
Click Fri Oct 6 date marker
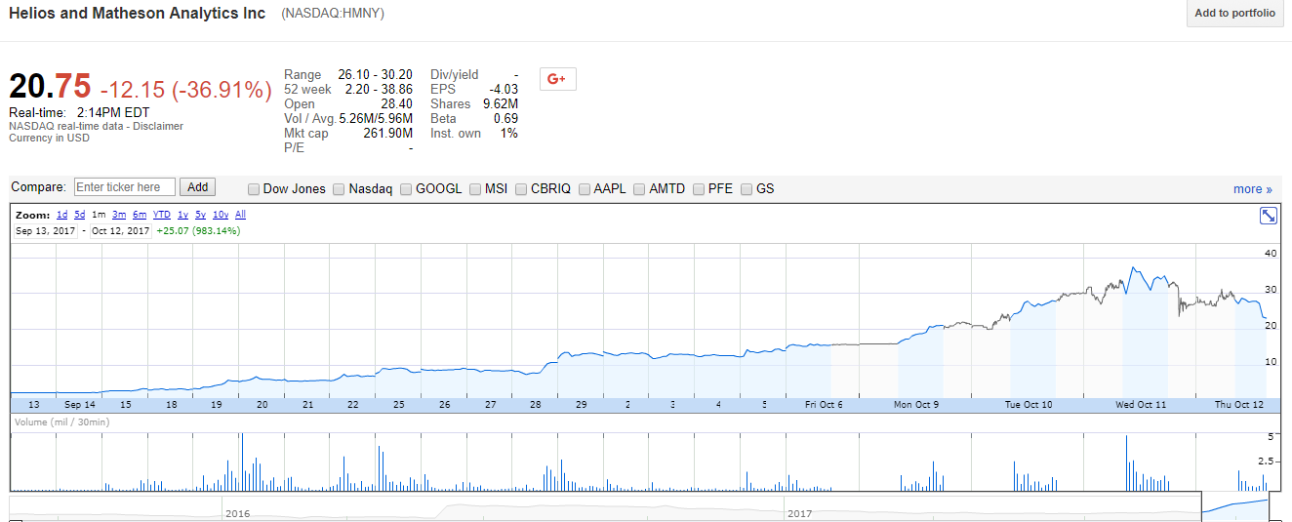pos(824,404)
